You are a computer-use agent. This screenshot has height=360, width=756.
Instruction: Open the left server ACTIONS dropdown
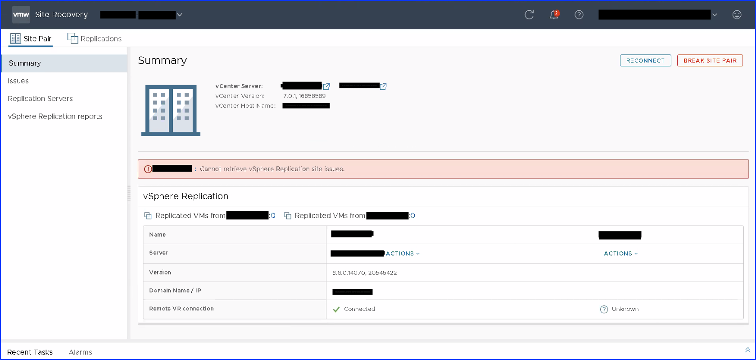pos(403,254)
